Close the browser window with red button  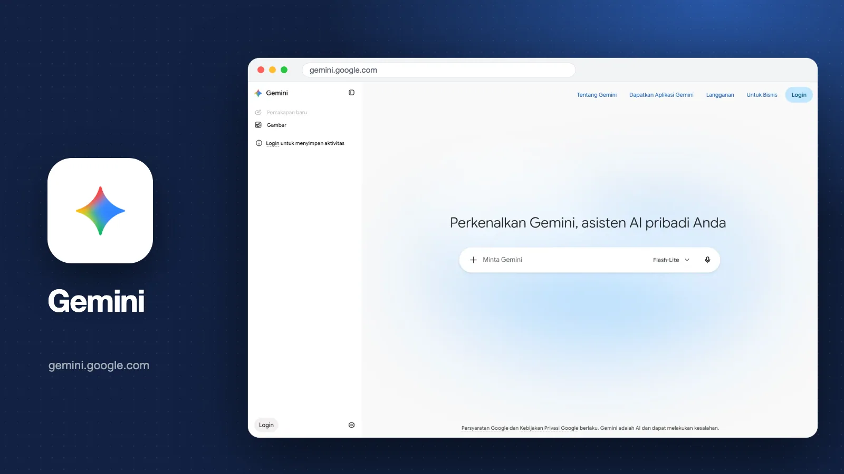click(x=261, y=70)
